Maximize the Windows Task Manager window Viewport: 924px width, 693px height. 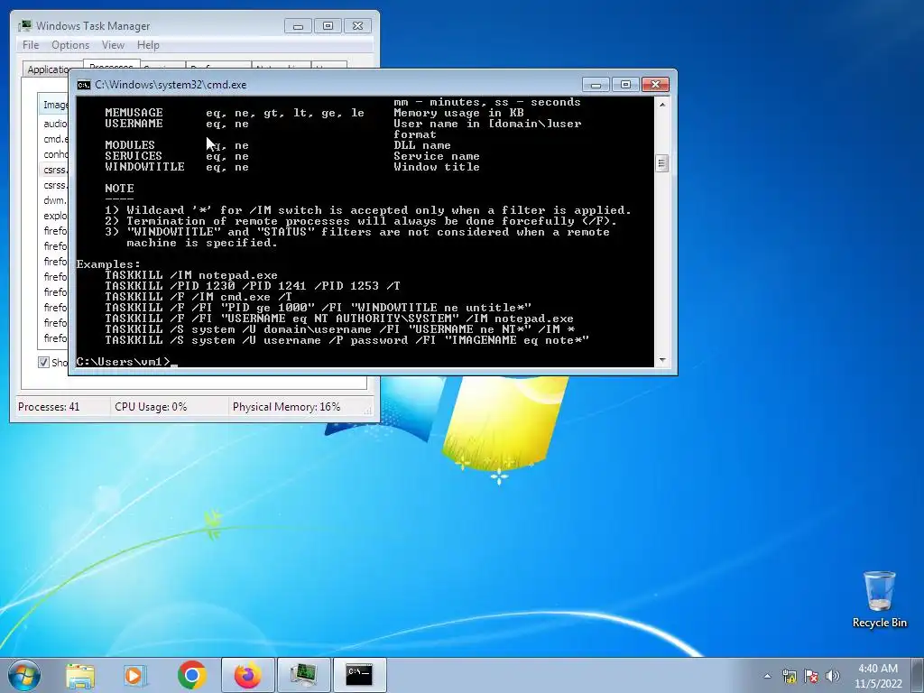[328, 26]
